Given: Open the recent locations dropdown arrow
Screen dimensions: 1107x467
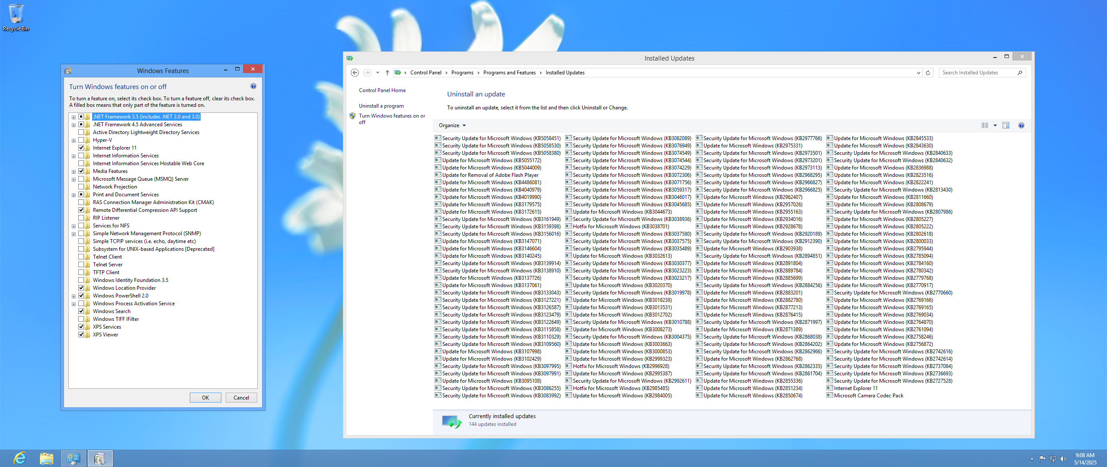Looking at the screenshot, I should tap(378, 73).
